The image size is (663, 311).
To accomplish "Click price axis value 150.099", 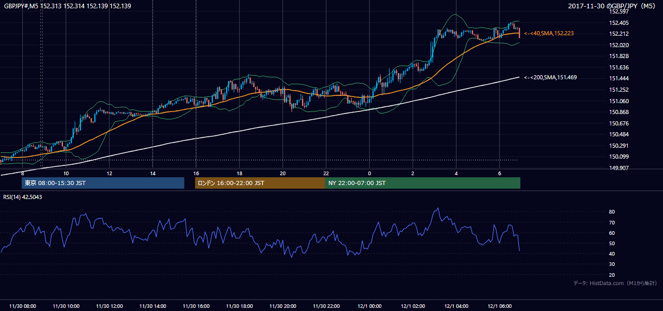I will 619,157.
